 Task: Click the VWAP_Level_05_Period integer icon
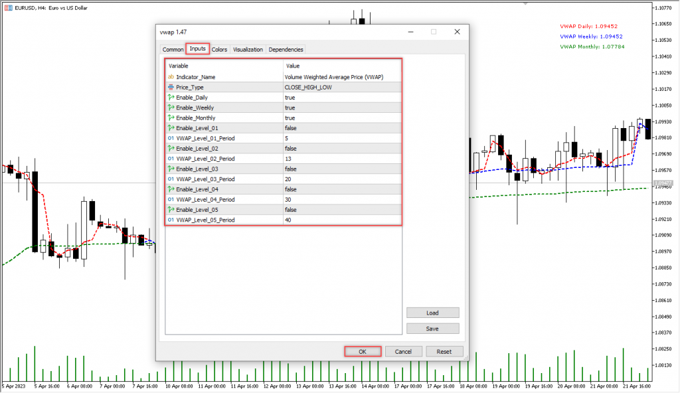pyautogui.click(x=171, y=220)
